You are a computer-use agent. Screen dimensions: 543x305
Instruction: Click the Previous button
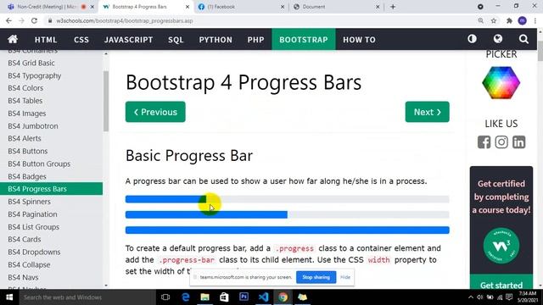[155, 112]
